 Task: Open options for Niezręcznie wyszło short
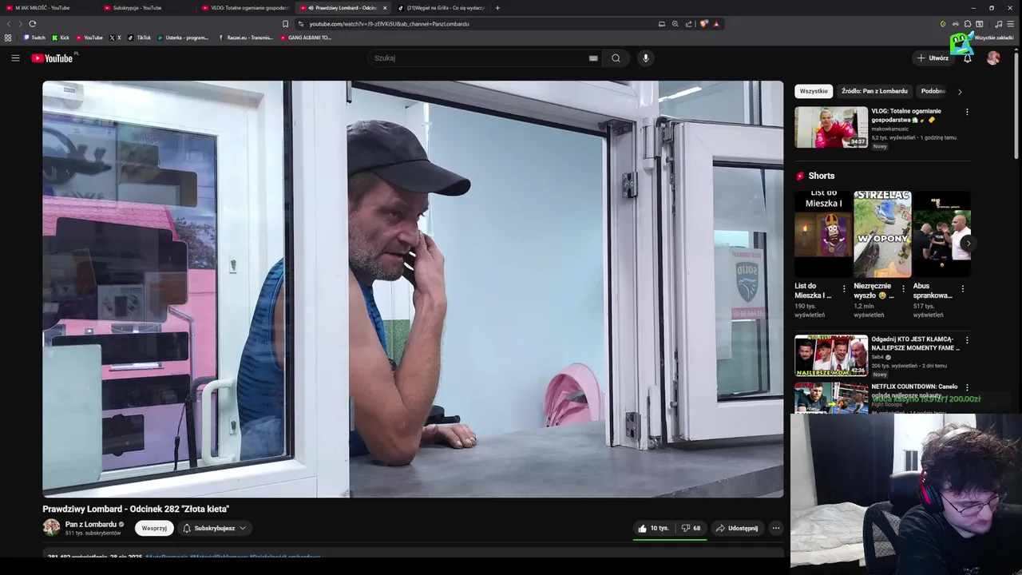pyautogui.click(x=903, y=288)
